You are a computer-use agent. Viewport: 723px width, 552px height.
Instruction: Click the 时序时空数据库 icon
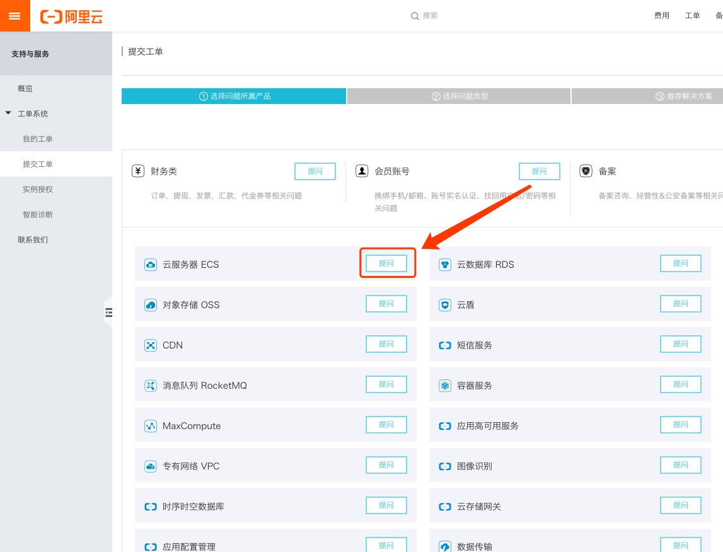click(150, 507)
